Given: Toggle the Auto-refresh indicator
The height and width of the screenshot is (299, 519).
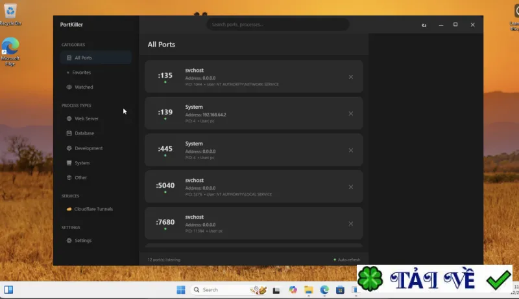Looking at the screenshot, I should (x=347, y=260).
